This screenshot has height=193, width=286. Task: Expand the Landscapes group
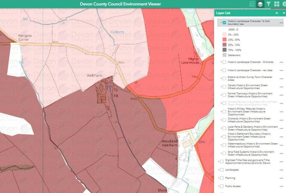pyautogui.click(x=219, y=170)
